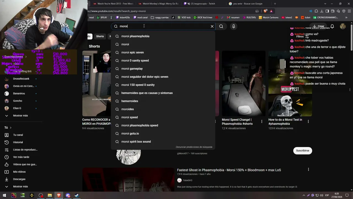The width and height of the screenshot is (353, 199).
Task: Click the YouTube search magnifier button
Action: (221, 26)
